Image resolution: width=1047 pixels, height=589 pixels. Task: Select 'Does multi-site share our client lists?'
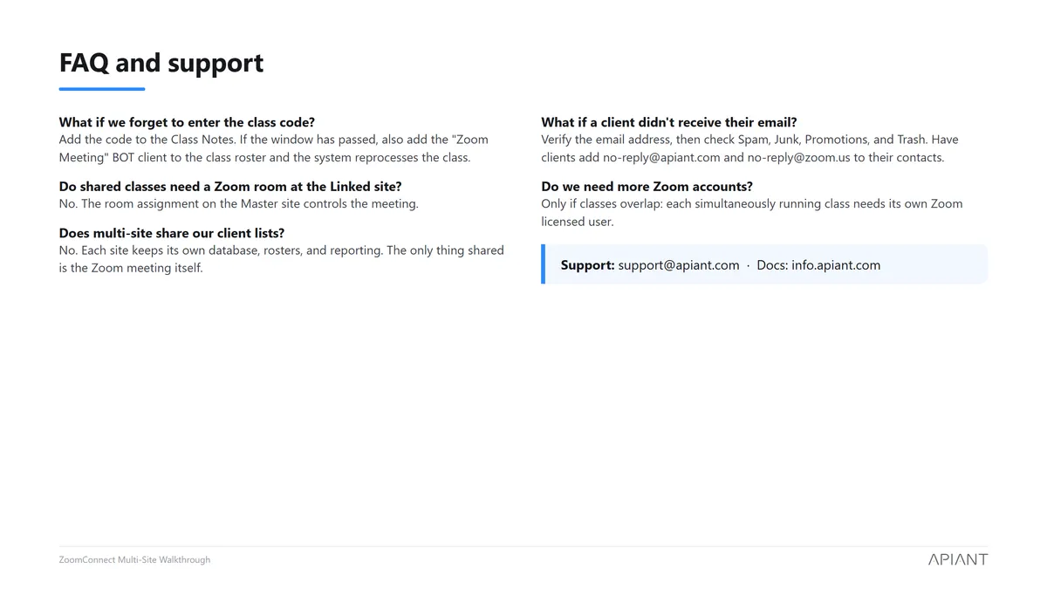pos(172,233)
